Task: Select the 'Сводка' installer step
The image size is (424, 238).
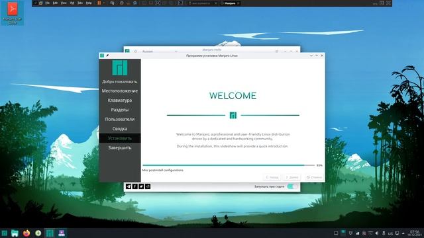Action: tap(120, 129)
